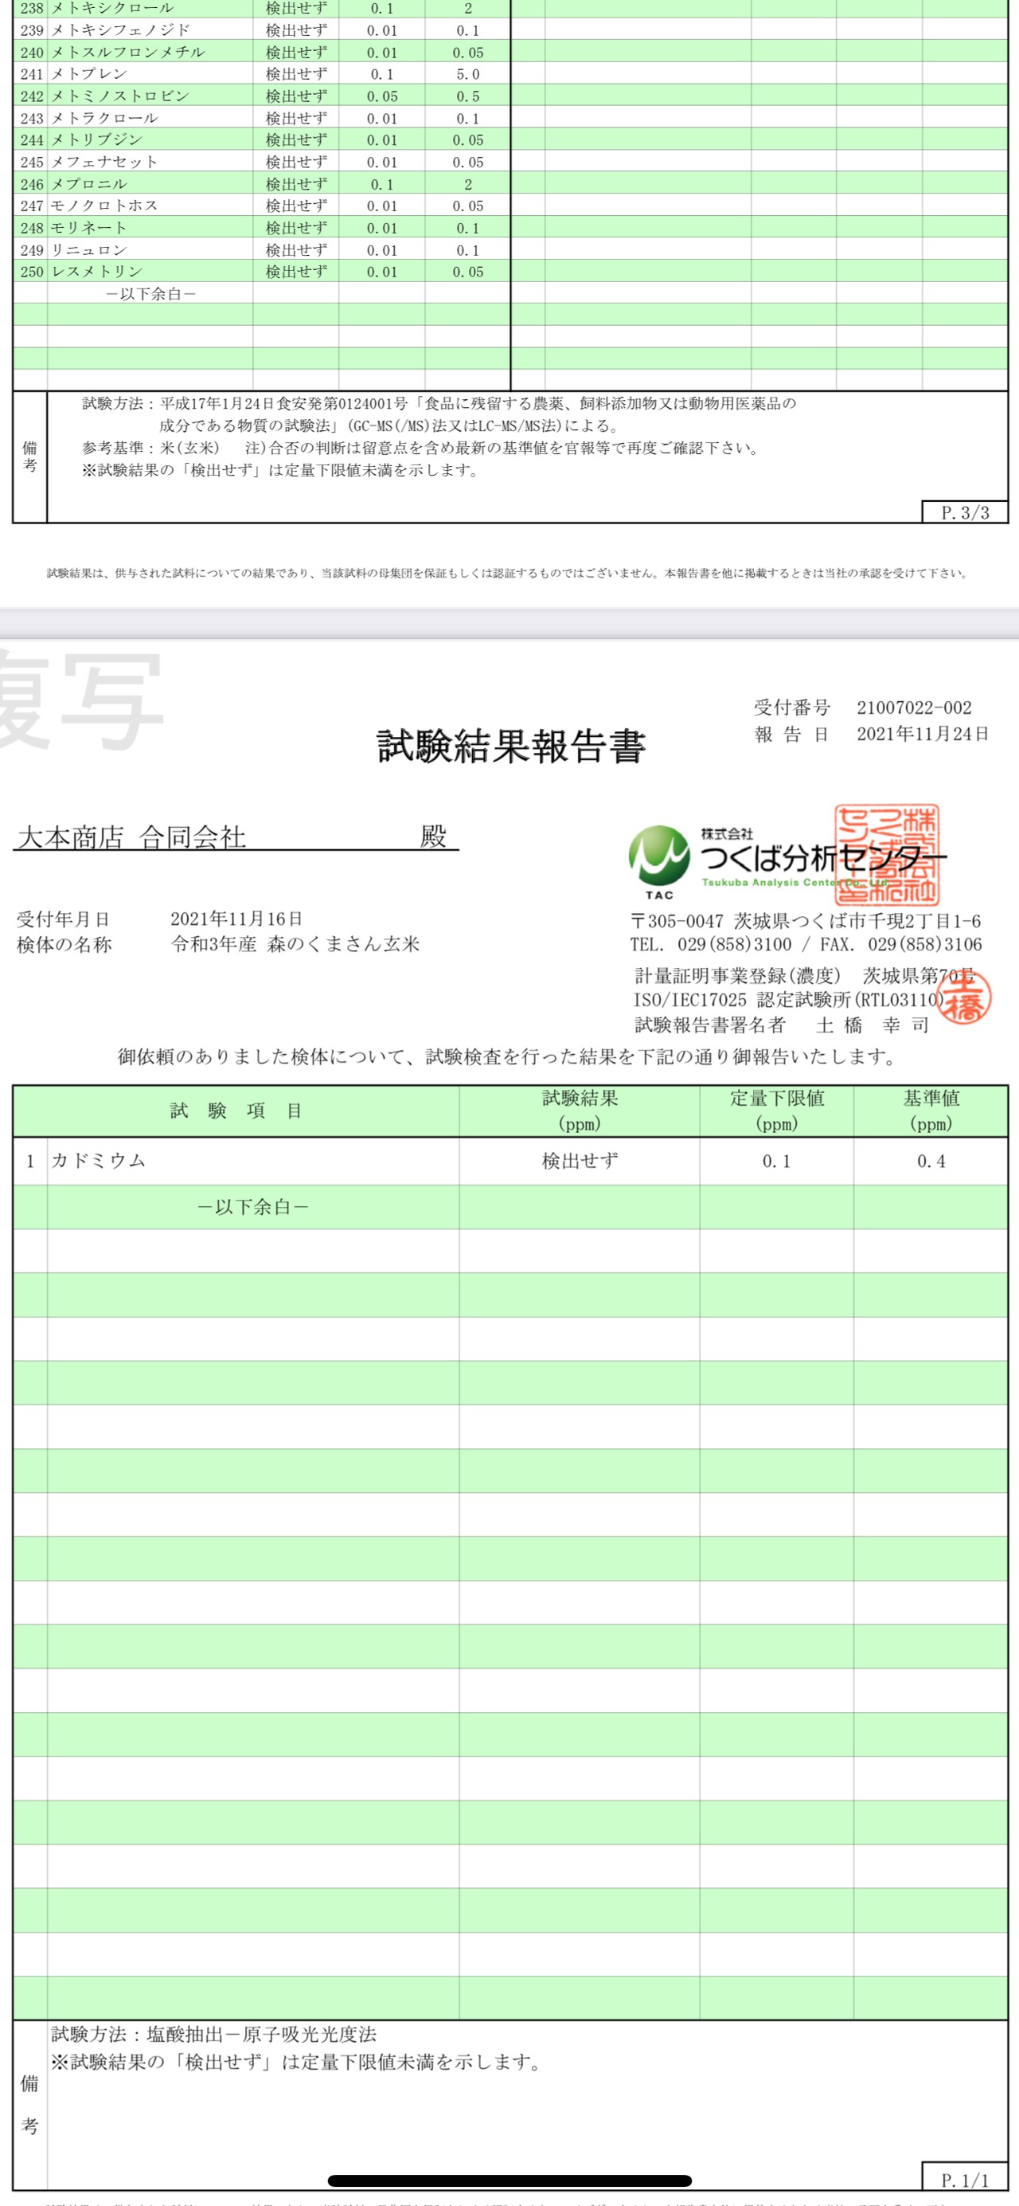Select 検出せず result in カドミウム row

580,1162
